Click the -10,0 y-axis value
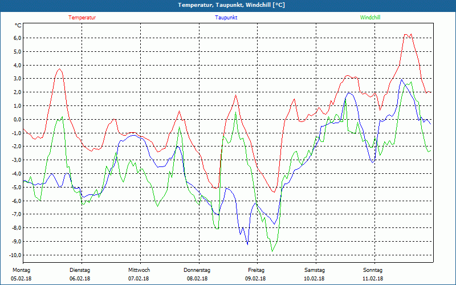 coord(15,255)
